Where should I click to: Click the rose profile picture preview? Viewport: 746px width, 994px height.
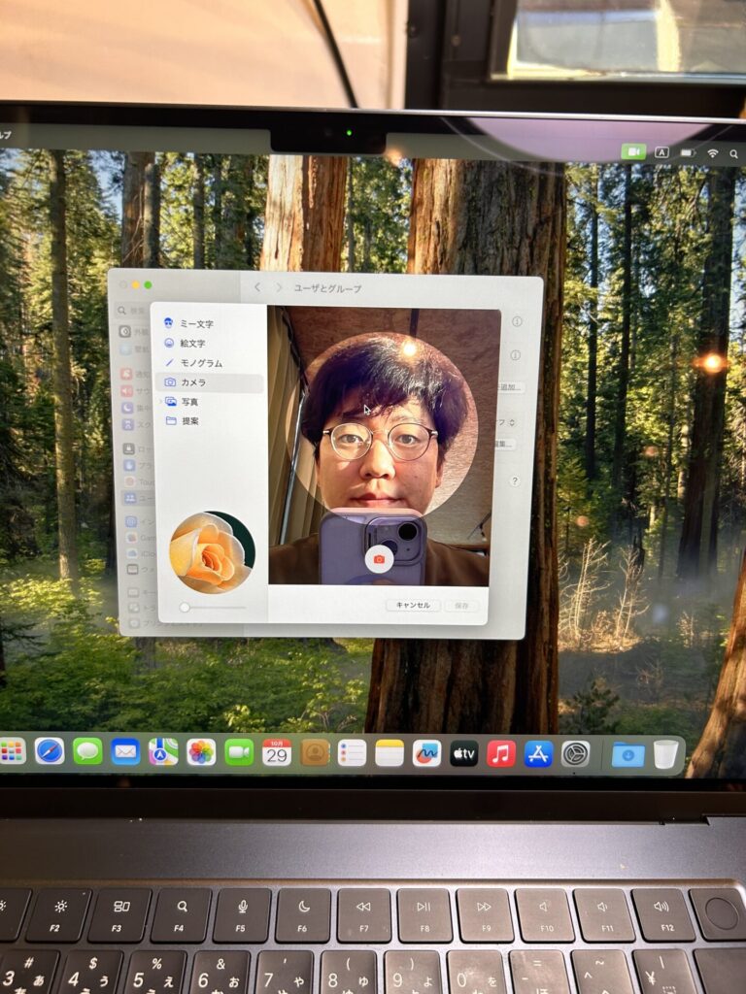[212, 552]
